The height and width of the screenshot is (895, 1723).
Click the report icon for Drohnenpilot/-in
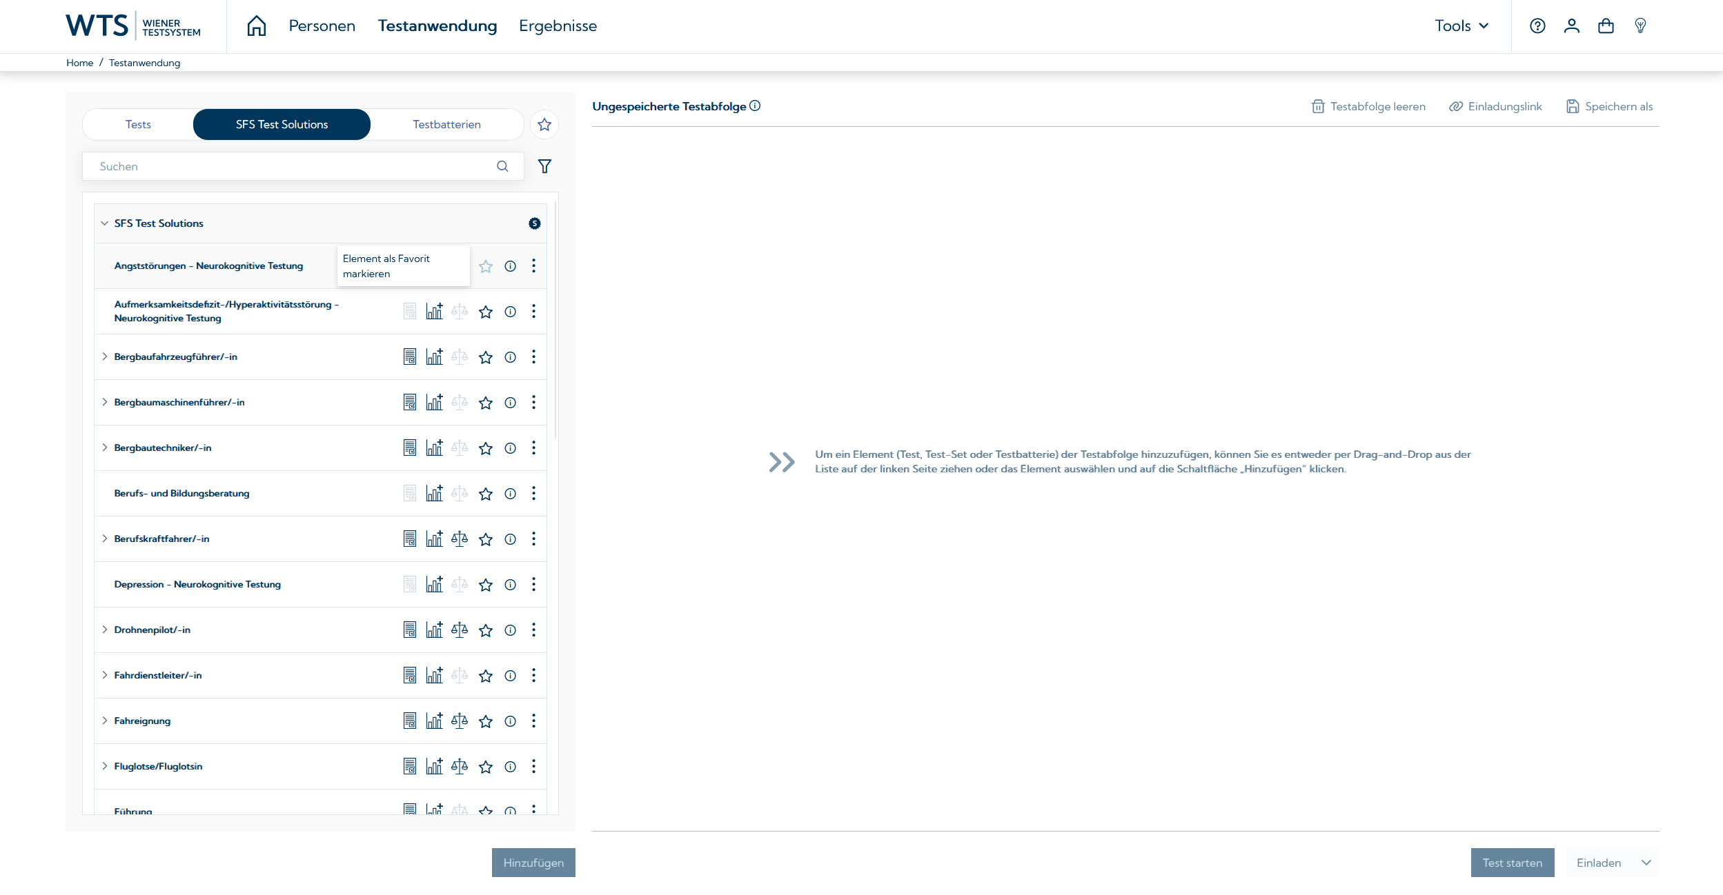tap(410, 630)
